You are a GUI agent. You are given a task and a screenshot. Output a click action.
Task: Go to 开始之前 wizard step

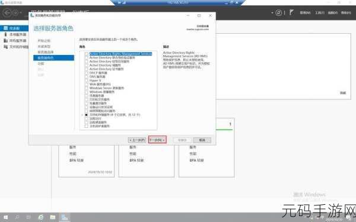click(x=44, y=41)
